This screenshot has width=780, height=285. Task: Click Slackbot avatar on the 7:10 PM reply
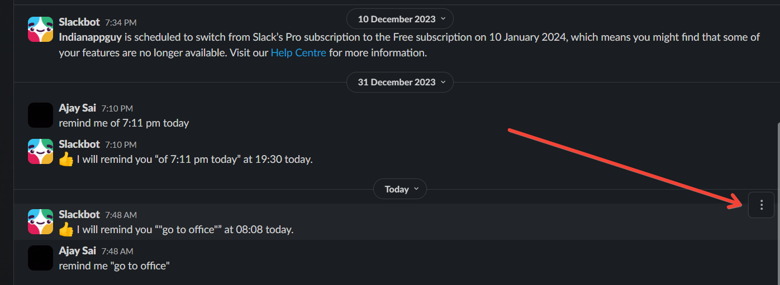click(x=40, y=151)
